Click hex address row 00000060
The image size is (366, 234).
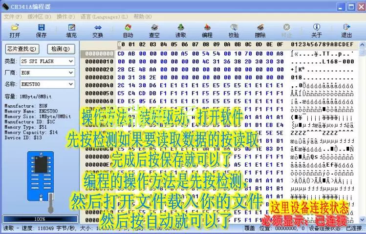click(99, 101)
